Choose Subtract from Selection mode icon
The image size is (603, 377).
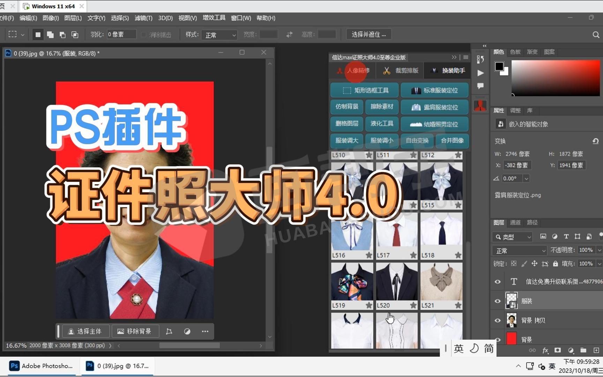tap(62, 34)
